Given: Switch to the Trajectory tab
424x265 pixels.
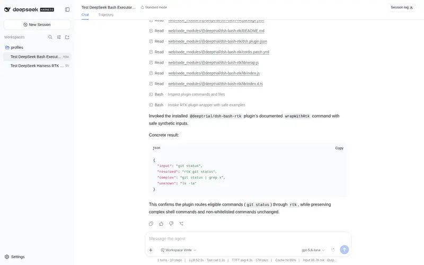Looking at the screenshot, I should click(106, 15).
